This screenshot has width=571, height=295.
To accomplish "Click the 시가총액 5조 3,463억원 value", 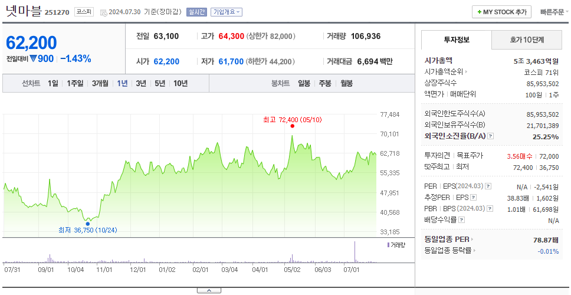I will 536,61.
